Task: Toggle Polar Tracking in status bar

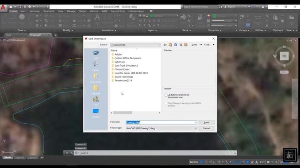Action: 219,162
